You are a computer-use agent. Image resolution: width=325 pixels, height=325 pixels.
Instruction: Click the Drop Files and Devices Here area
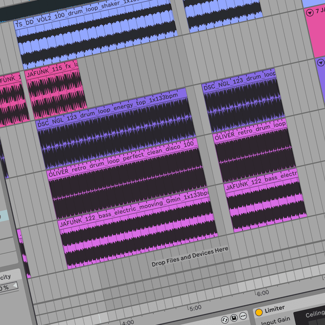190,256
